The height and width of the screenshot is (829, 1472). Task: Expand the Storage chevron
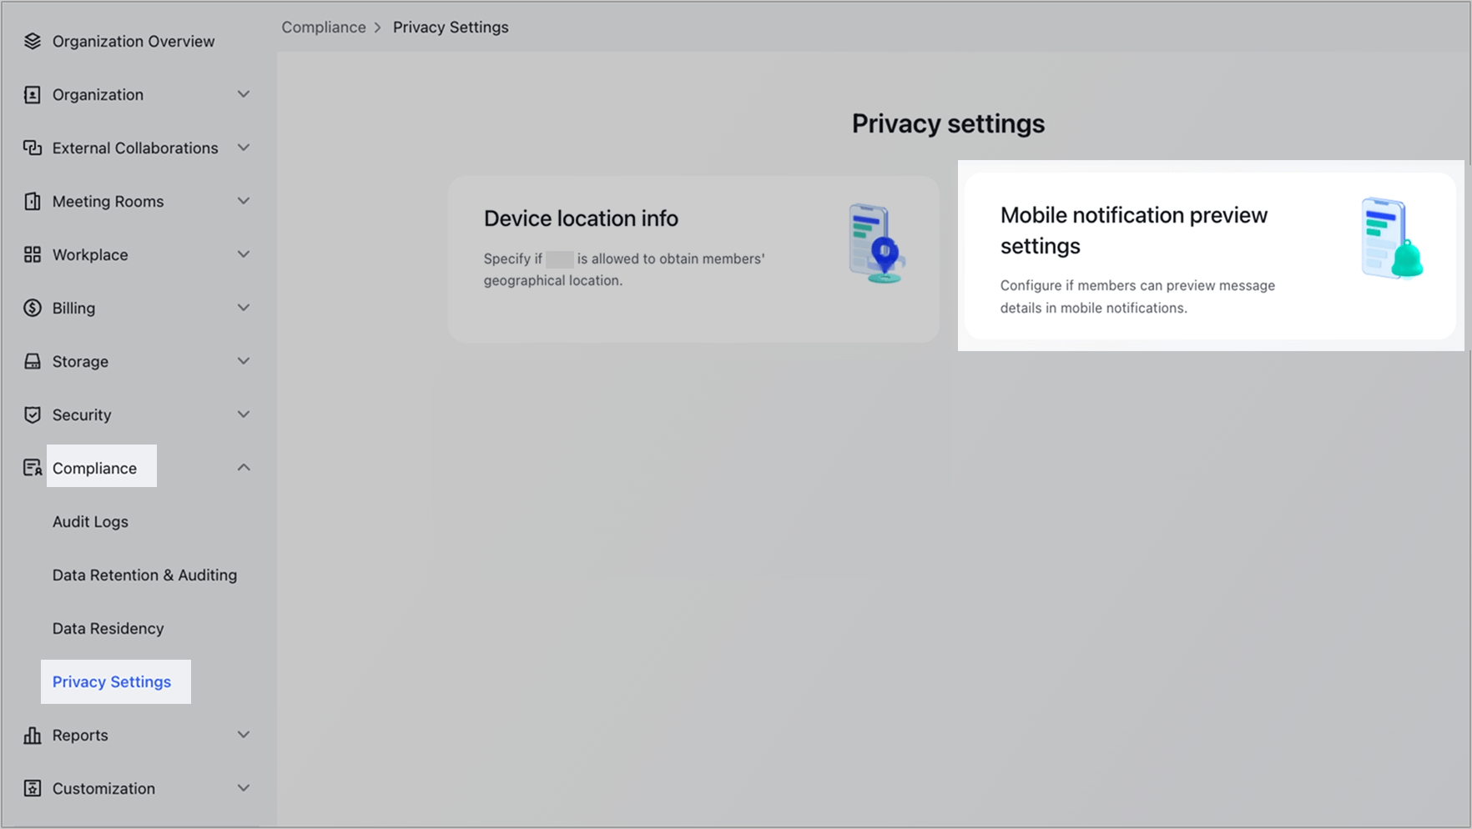[x=244, y=361]
